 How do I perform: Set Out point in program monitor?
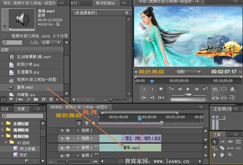(153, 89)
